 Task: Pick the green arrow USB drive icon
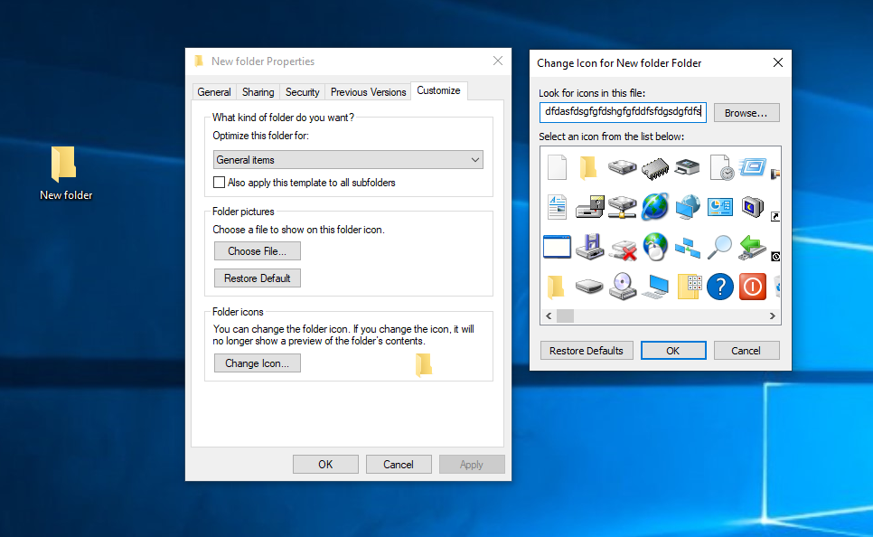click(x=752, y=247)
